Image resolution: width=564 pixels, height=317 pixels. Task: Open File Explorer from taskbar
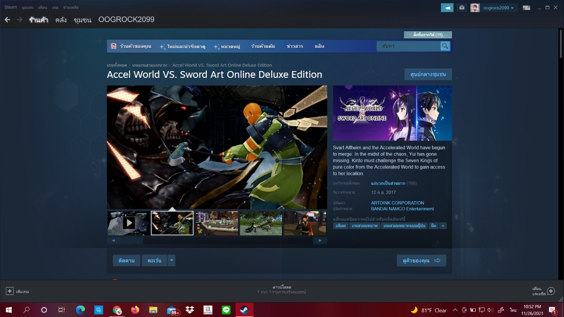153,310
